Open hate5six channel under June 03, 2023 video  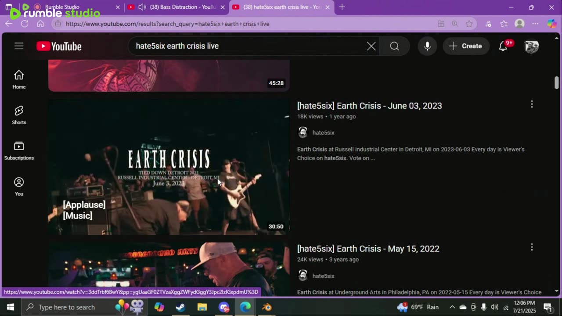coord(323,133)
